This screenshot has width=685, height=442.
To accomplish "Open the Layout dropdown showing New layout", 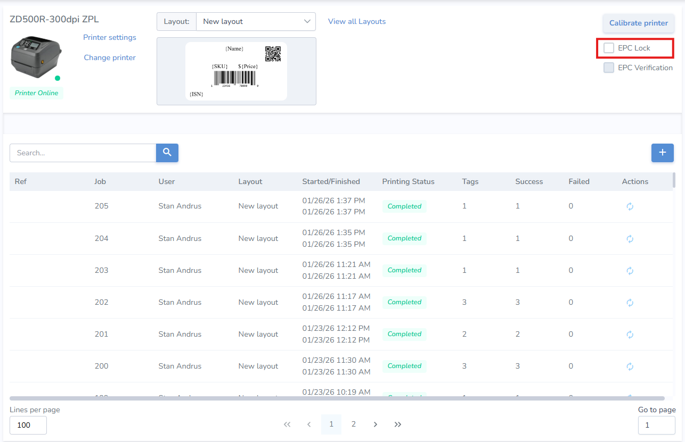I will 256,22.
